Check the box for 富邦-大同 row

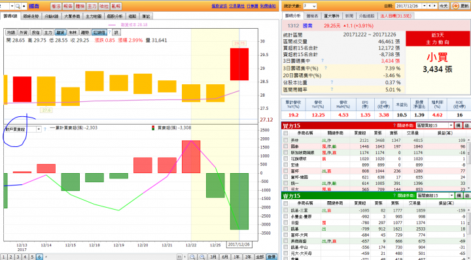pos(285,235)
